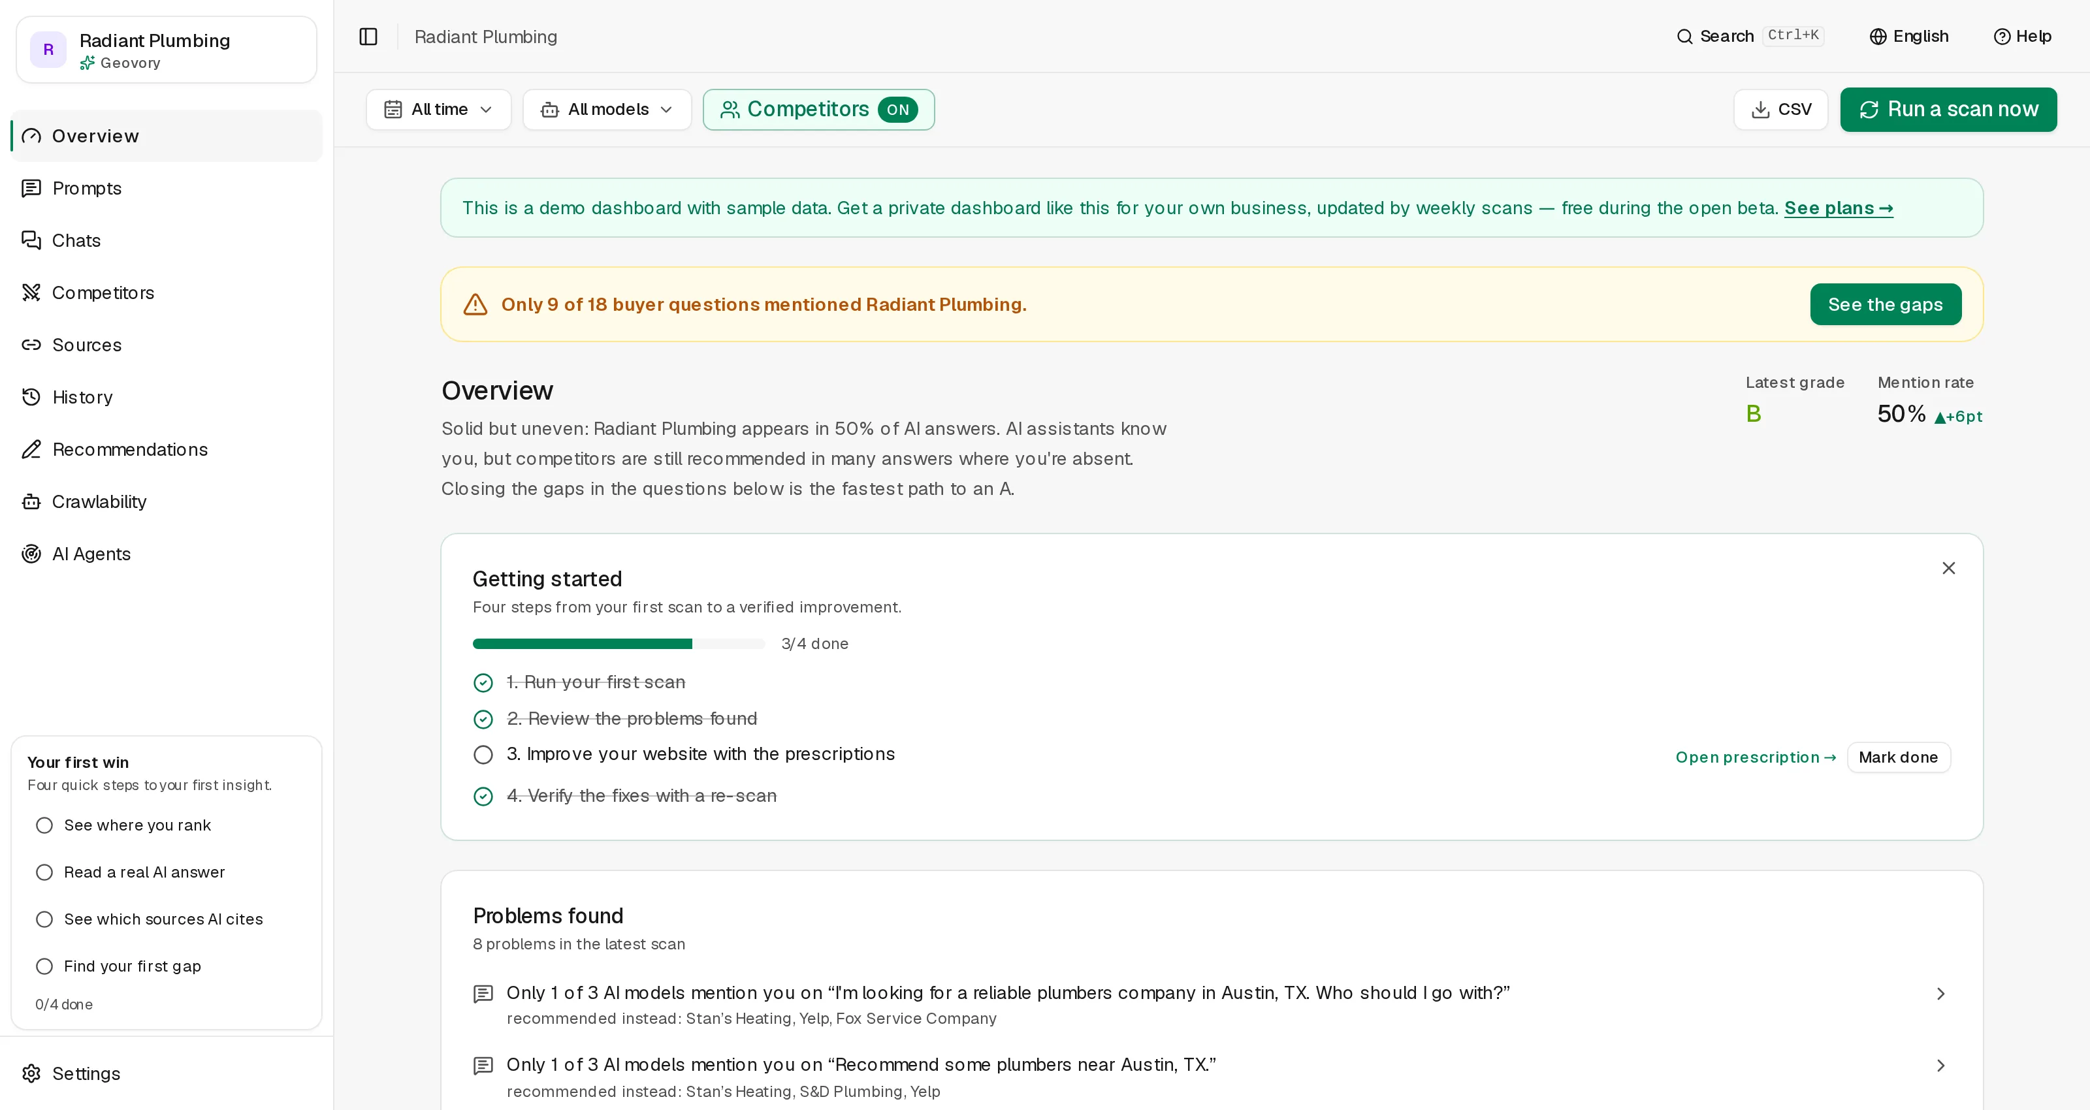Viewport: 2090px width, 1110px height.
Task: Click the Open prescription link
Action: click(x=1756, y=757)
